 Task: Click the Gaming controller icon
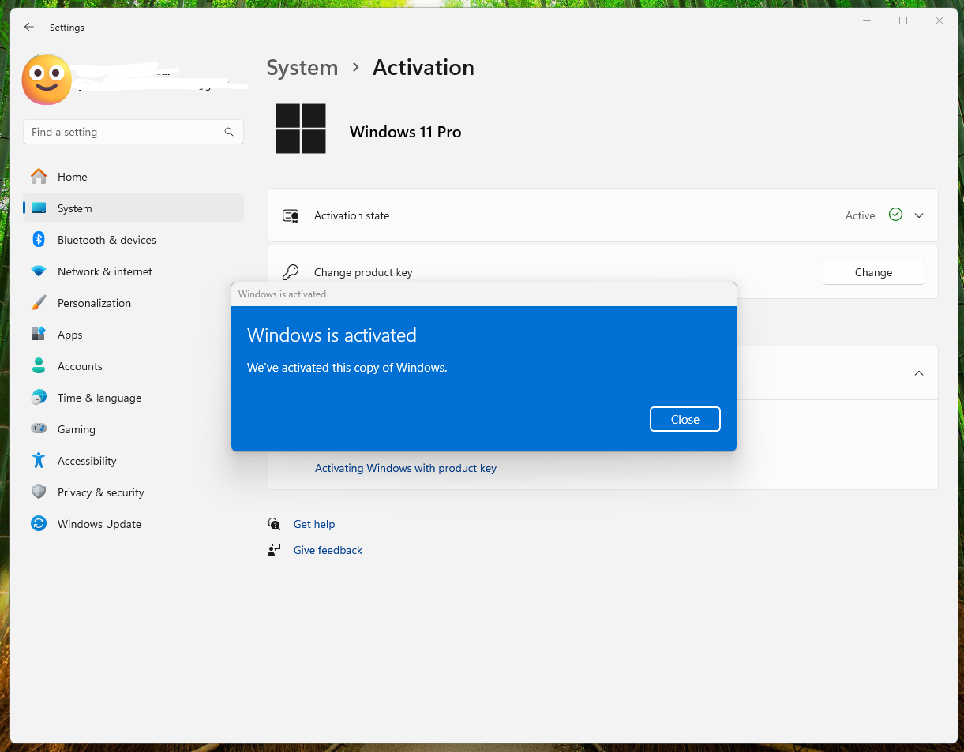point(39,429)
